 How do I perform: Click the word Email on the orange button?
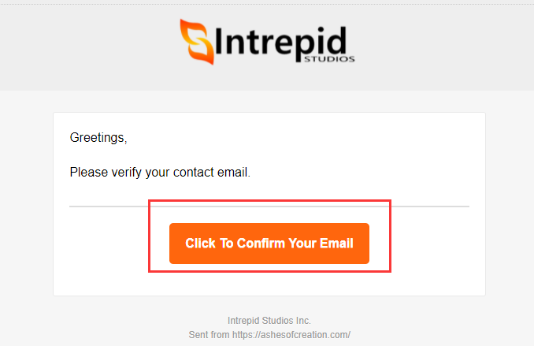(x=336, y=244)
